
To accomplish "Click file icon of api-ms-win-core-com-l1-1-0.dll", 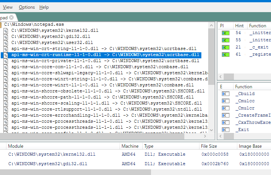I will click(x=6, y=67).
